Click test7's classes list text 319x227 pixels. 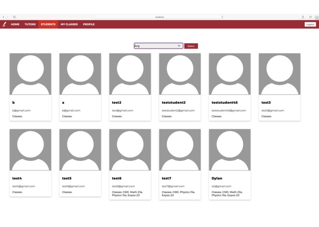click(179, 193)
